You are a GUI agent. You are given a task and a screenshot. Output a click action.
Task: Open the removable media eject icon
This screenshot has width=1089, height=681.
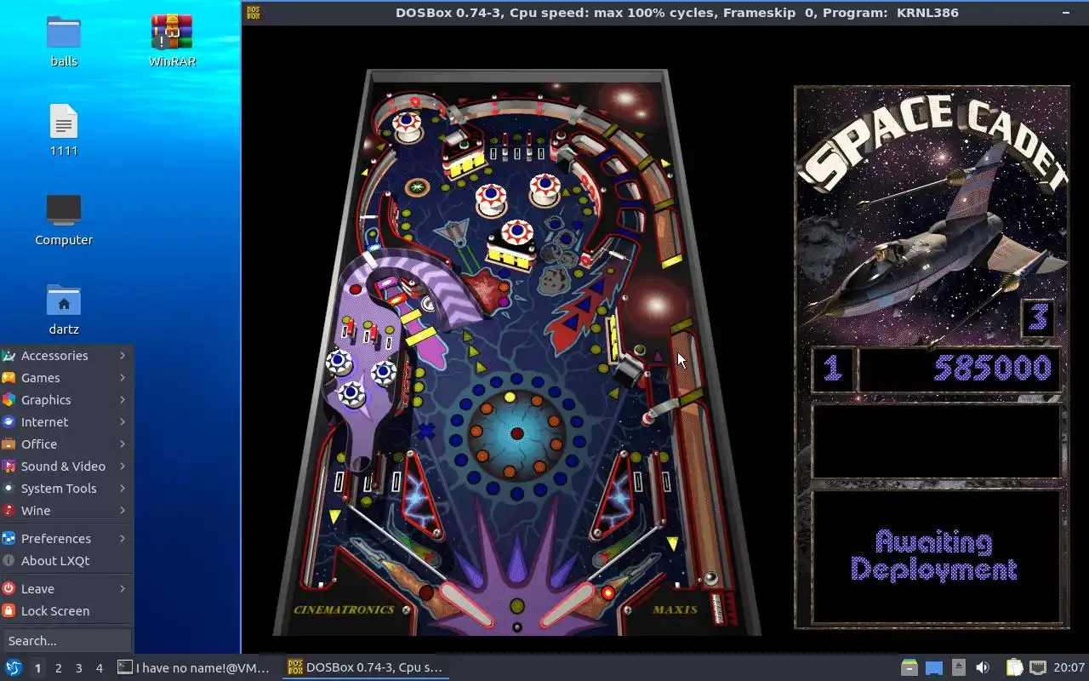pyautogui.click(x=959, y=667)
